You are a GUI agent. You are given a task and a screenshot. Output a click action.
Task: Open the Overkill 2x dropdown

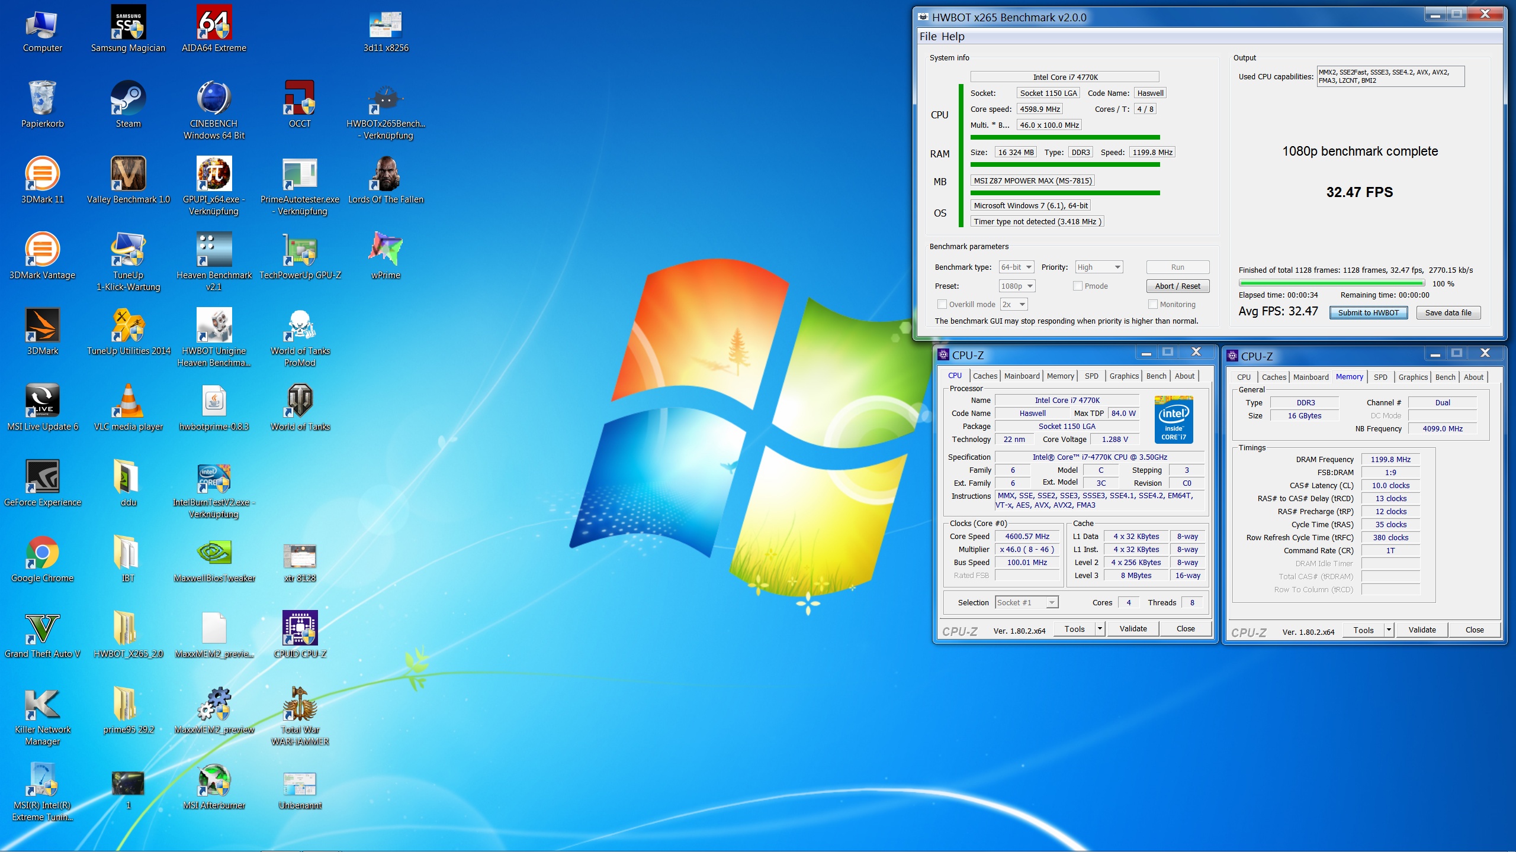(1014, 305)
